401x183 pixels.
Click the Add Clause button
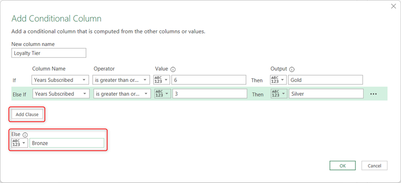click(27, 114)
